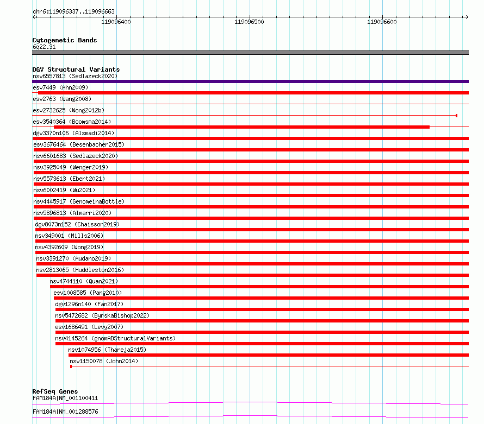Click the esv3540364 (Boomsma2014) label
This screenshot has width=484, height=424.
72,122
